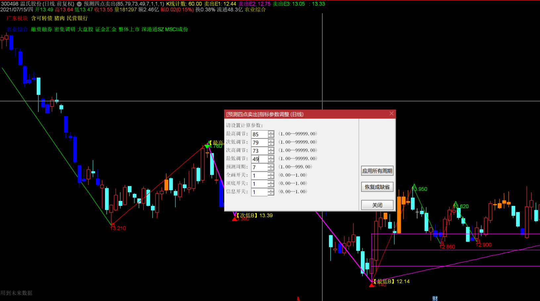The width and height of the screenshot is (540, 301).
Task: Click the 12.900 trough price label
Action: 484,245
